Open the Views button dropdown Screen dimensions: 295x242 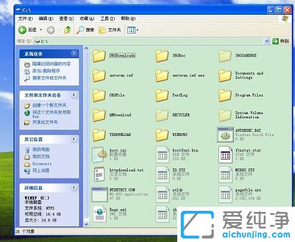132,30
